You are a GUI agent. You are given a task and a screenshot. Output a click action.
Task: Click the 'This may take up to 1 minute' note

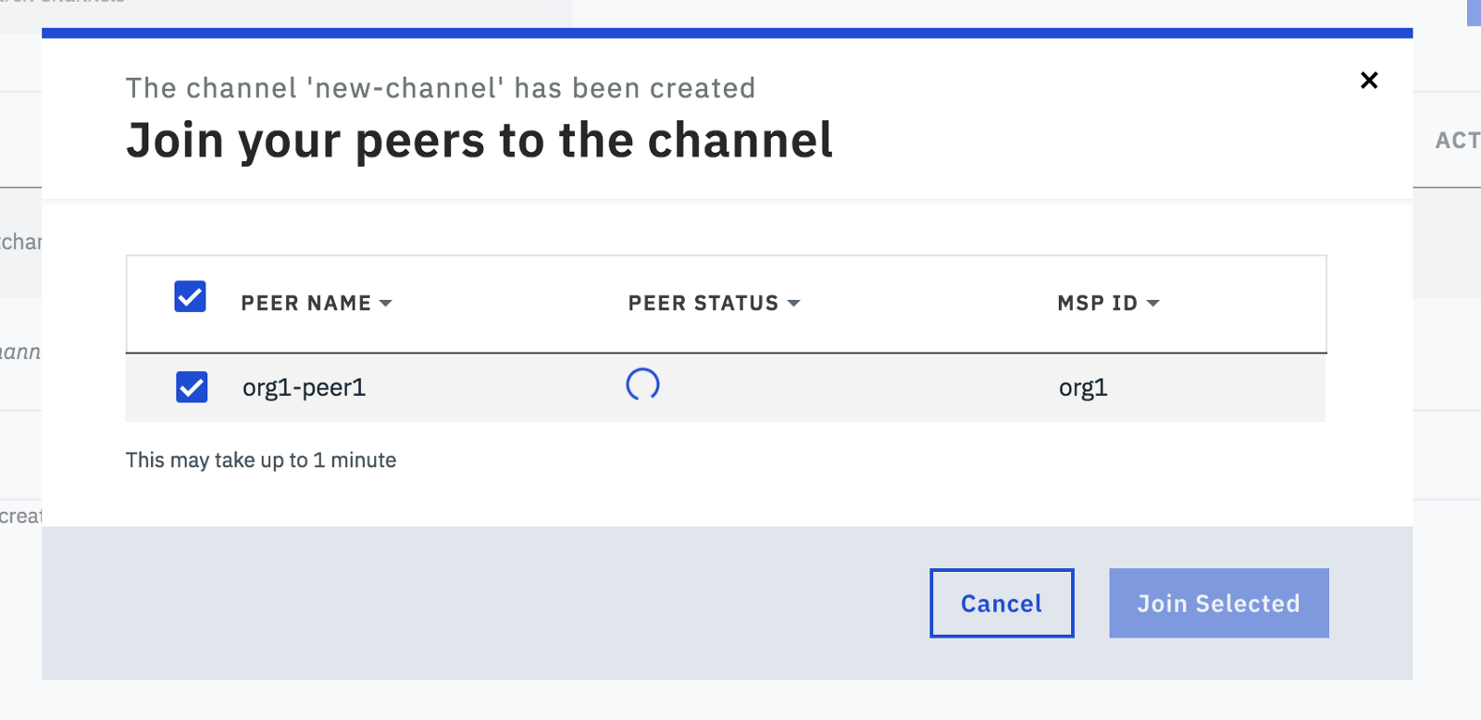(261, 460)
